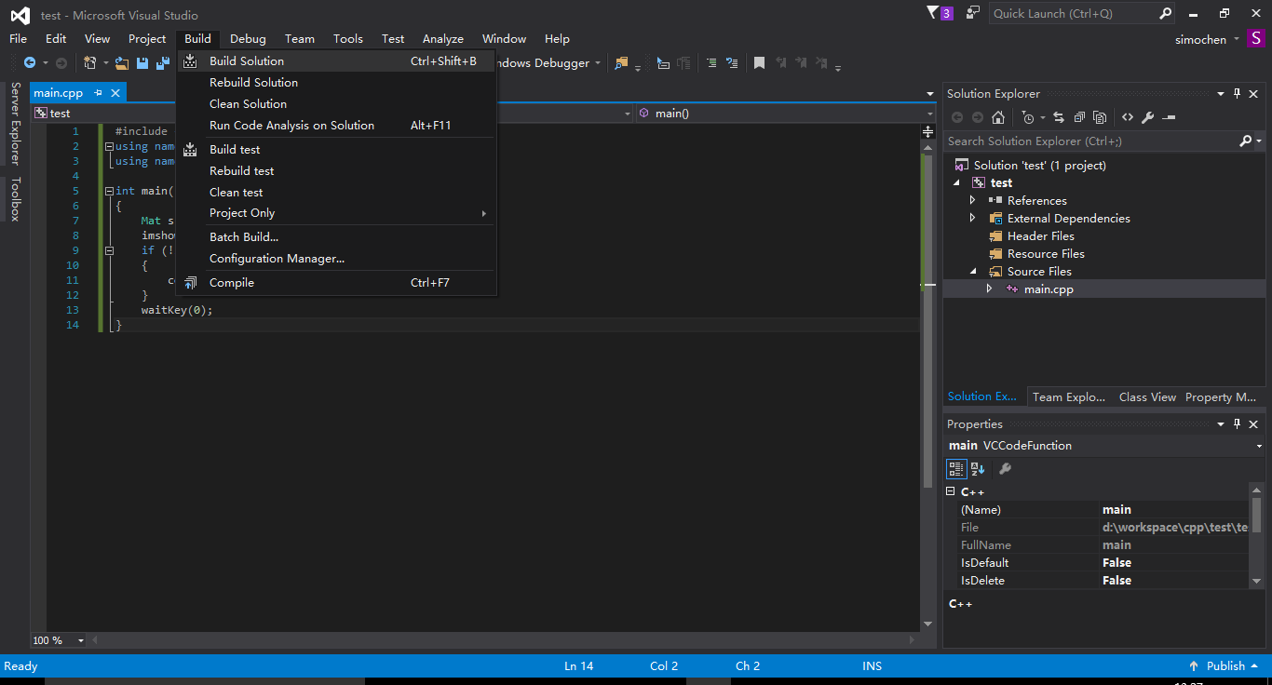Open Properties via Solution Explorer wrench icon
This screenshot has height=685, width=1272.
(1148, 117)
